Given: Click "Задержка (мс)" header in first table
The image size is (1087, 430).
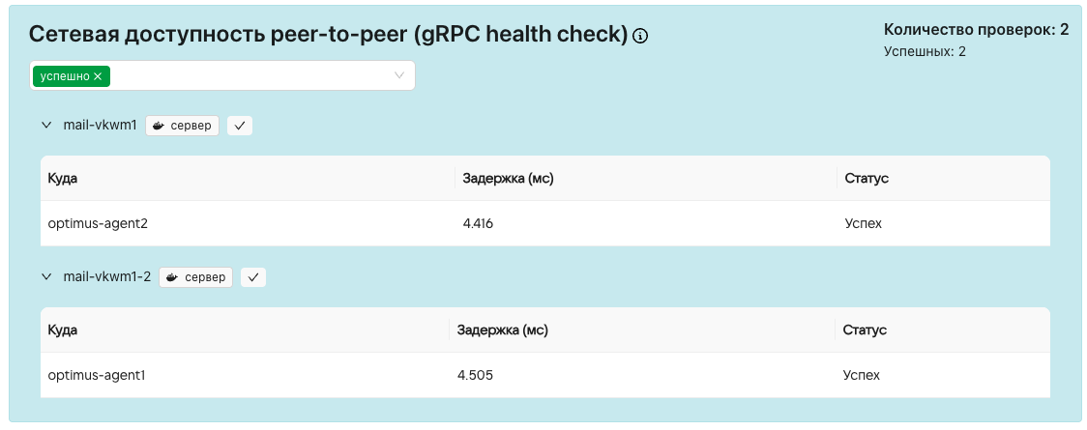Looking at the screenshot, I should (x=509, y=179).
